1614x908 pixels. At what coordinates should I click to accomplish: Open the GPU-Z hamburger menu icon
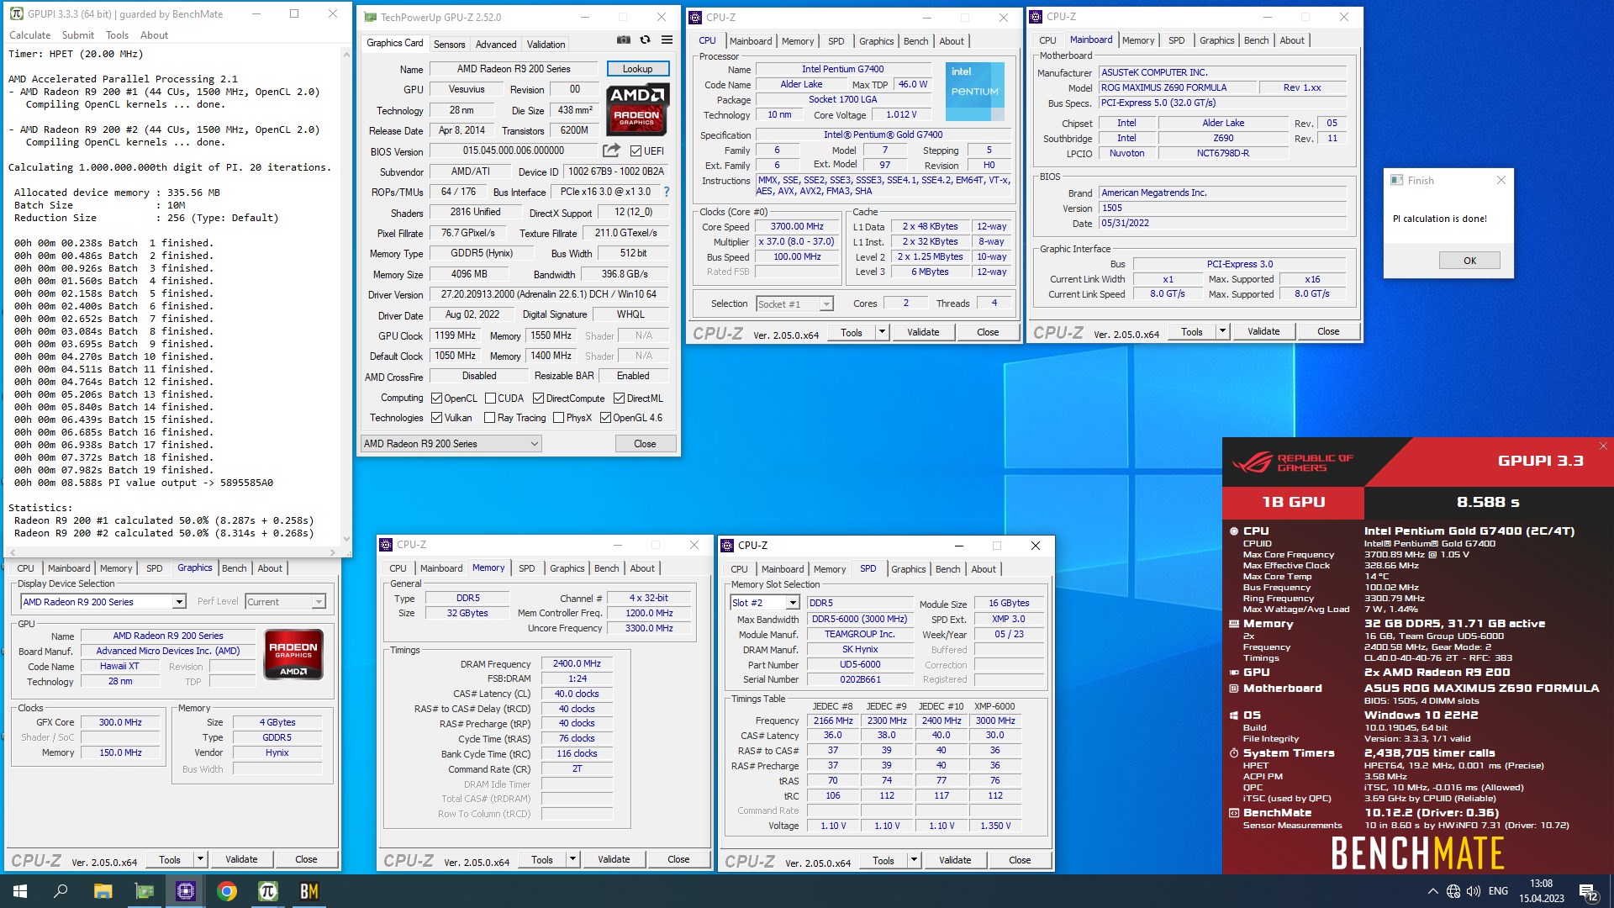click(667, 40)
